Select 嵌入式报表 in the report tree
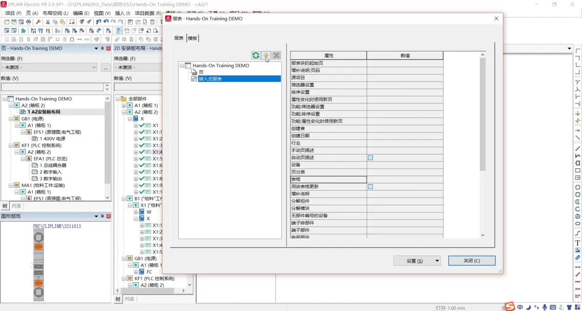 210,78
